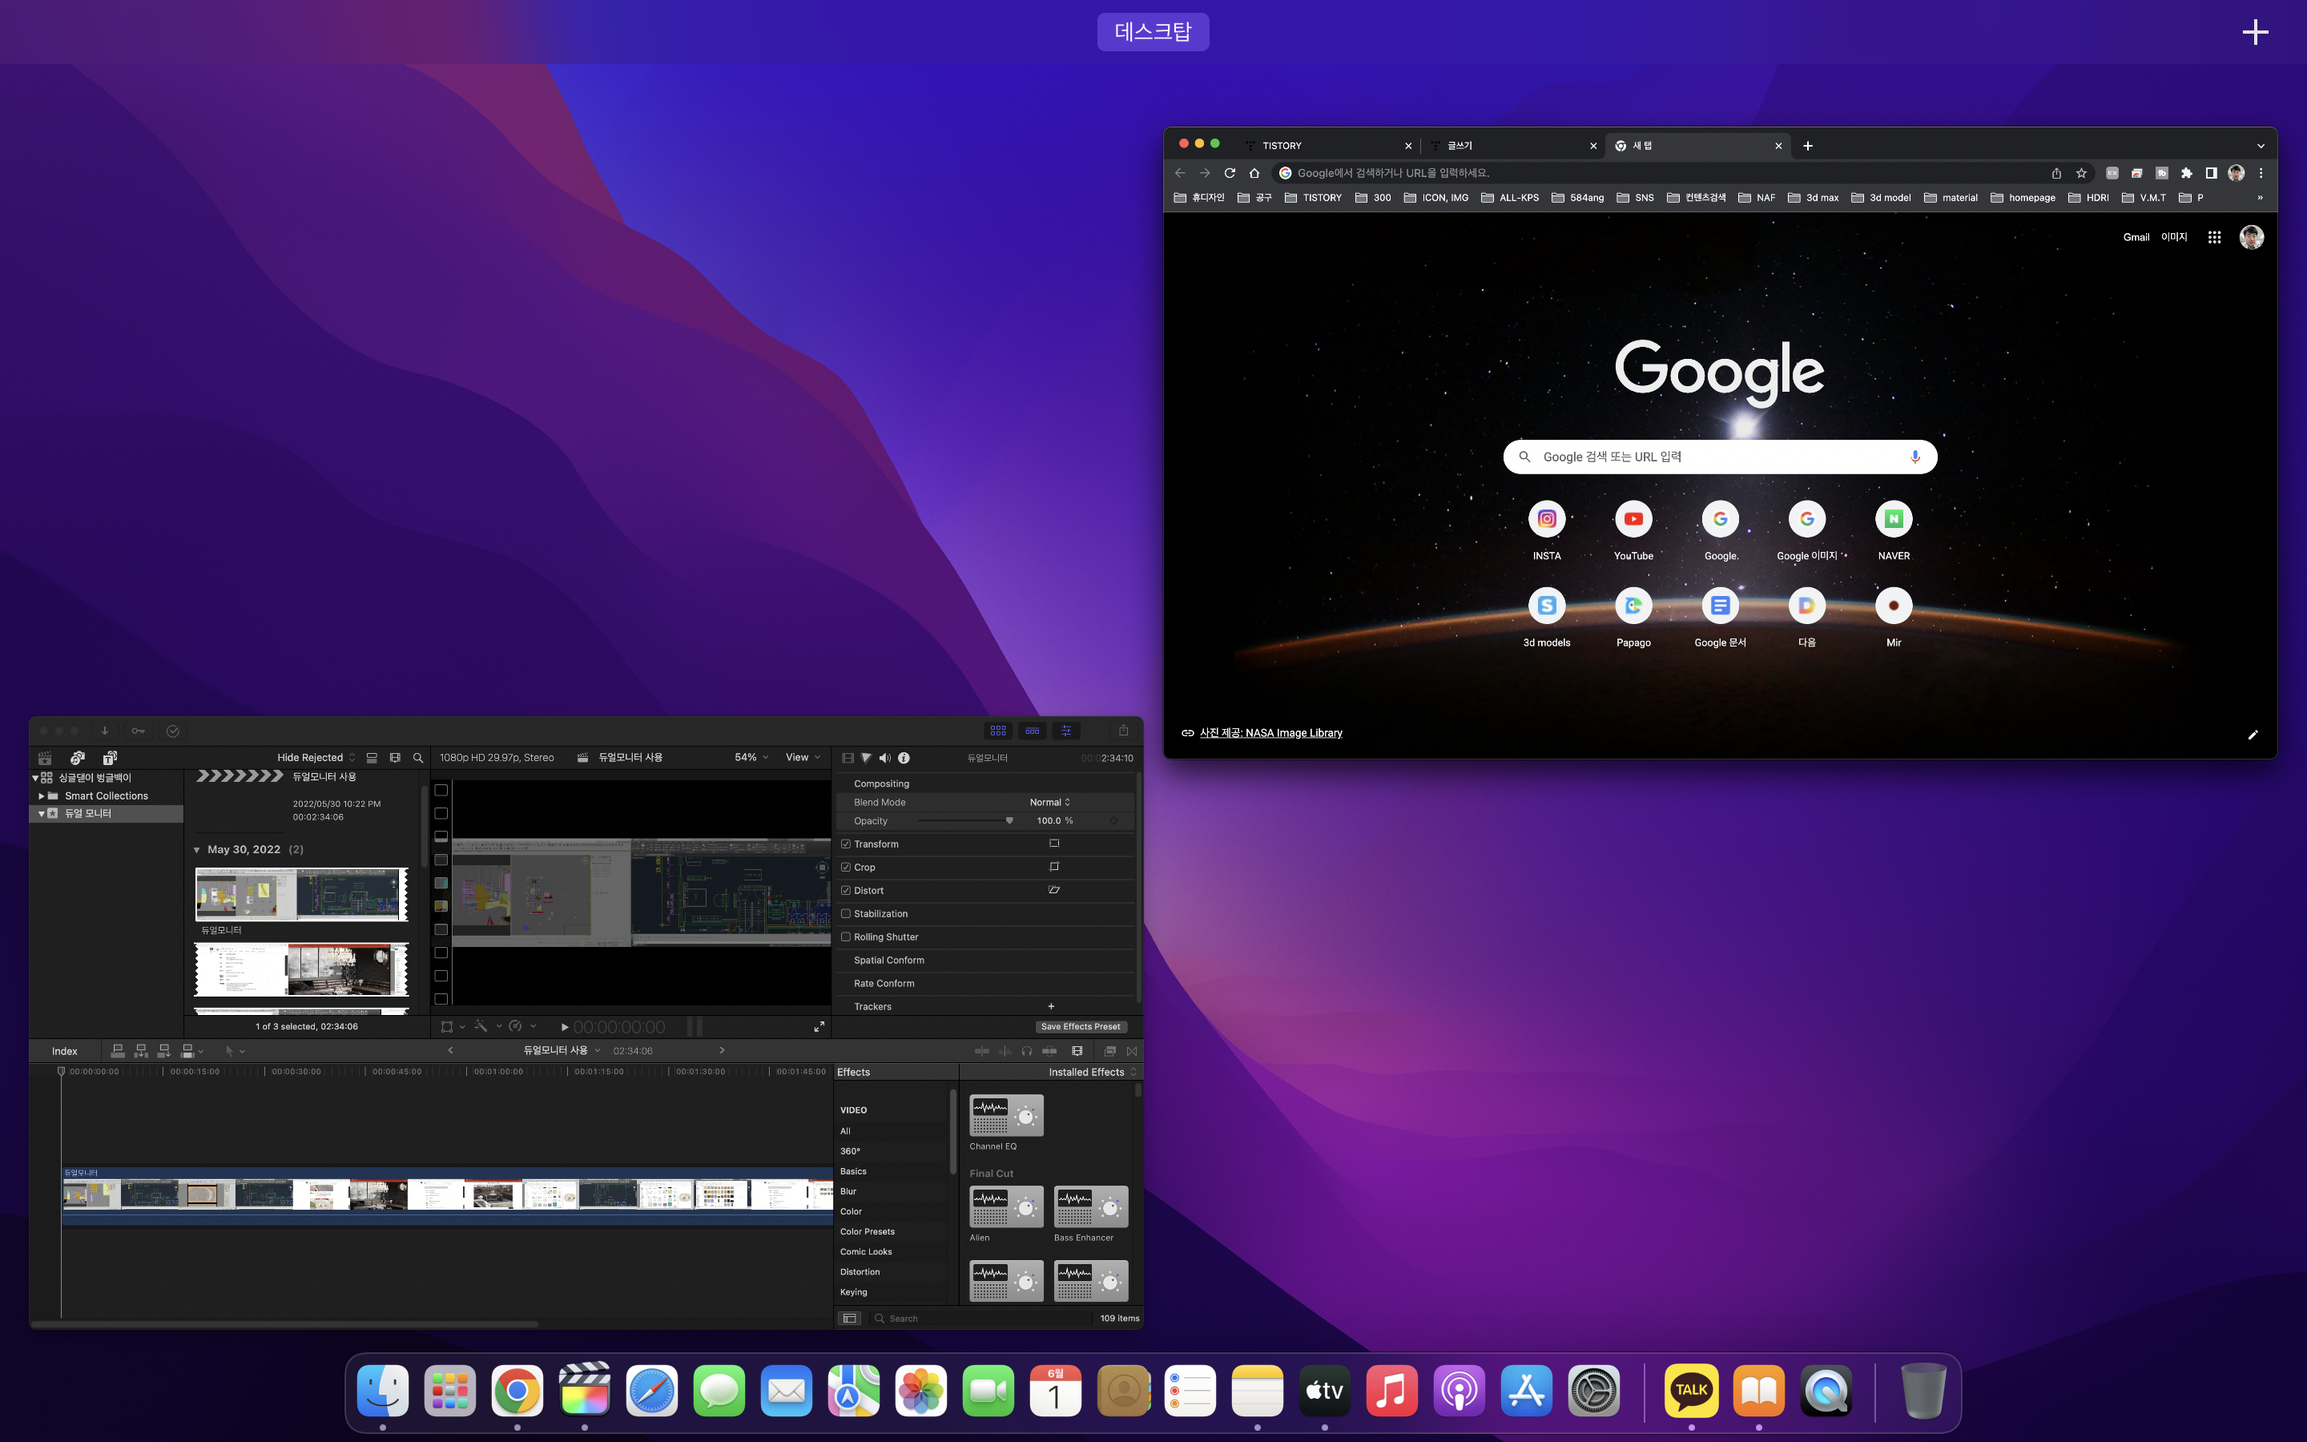Screen dimensions: 2307x1442
Task: Enable the Rolling Shutter checkbox
Action: [846, 936]
